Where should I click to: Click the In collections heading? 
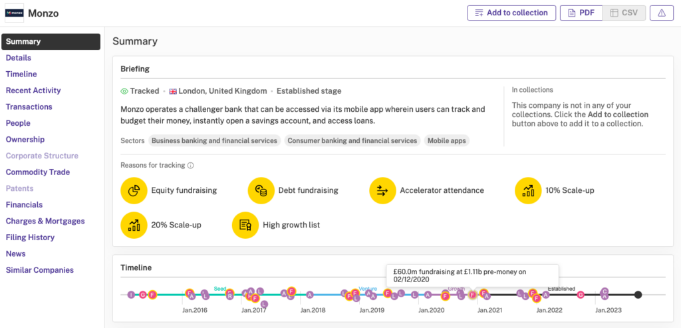(533, 90)
